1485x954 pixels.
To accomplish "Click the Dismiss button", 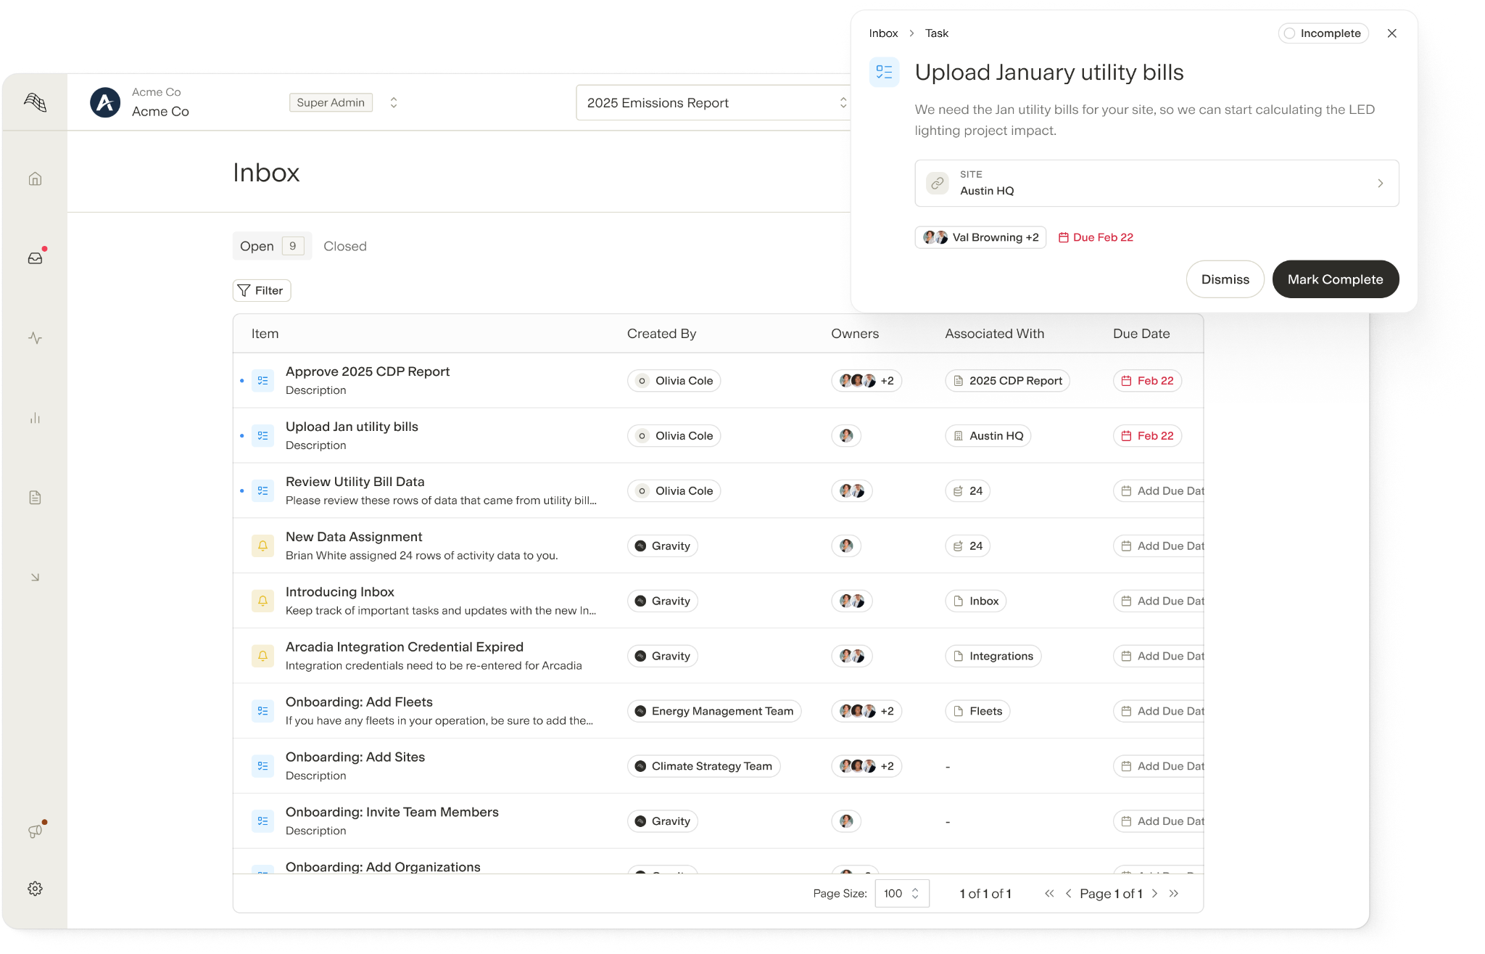I will point(1225,279).
